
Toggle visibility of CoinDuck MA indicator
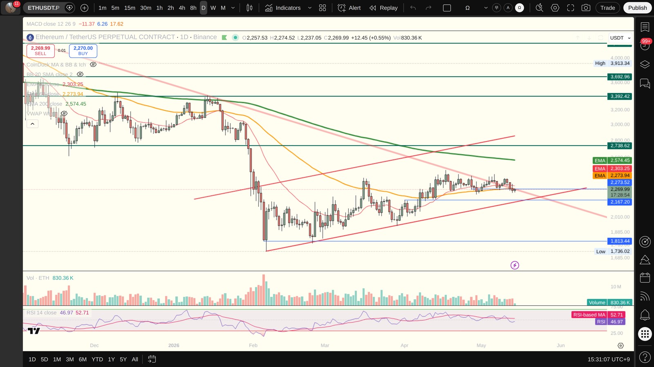point(93,64)
